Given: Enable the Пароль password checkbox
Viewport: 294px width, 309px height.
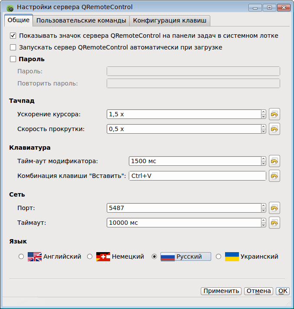Looking at the screenshot, I should [x=13, y=59].
